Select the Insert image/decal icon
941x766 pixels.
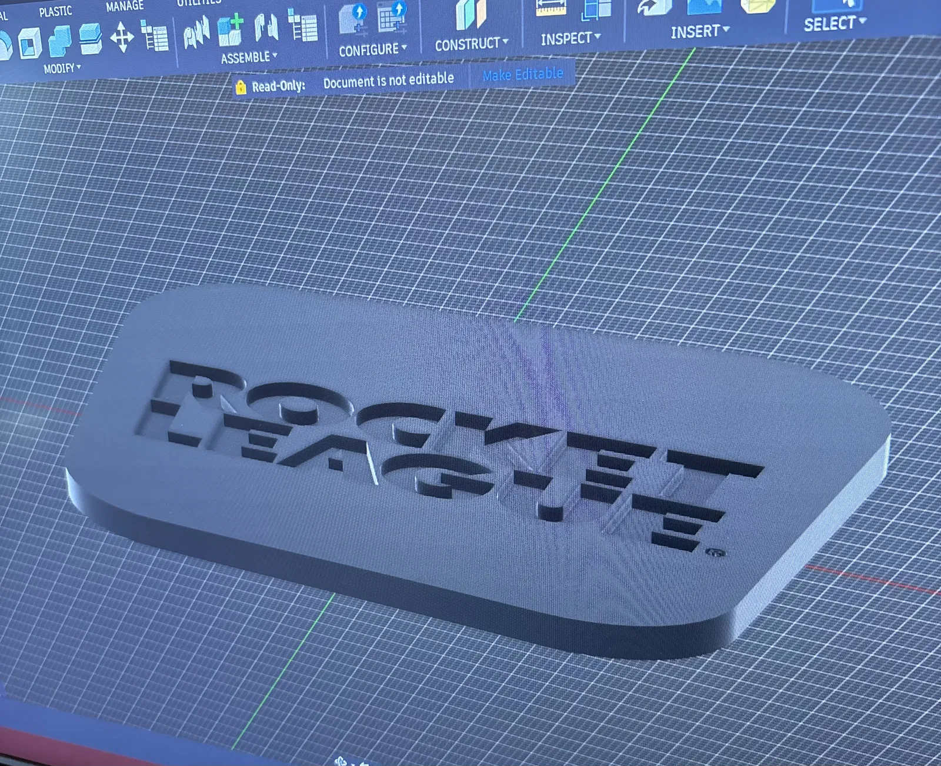point(704,6)
